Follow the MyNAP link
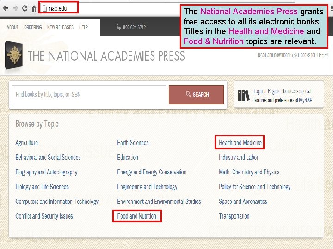This screenshot has height=249, width=333. tap(306, 100)
